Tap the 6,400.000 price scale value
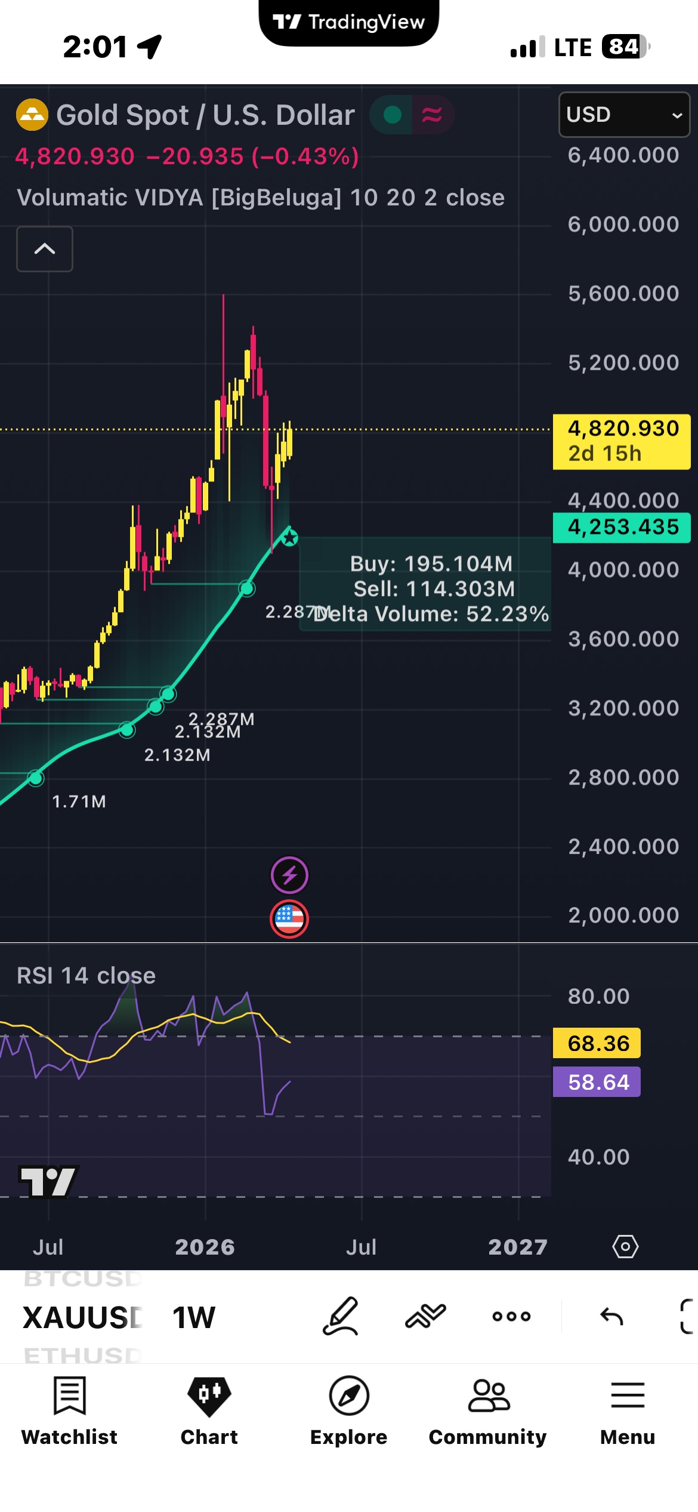This screenshot has width=698, height=1512. [x=623, y=155]
